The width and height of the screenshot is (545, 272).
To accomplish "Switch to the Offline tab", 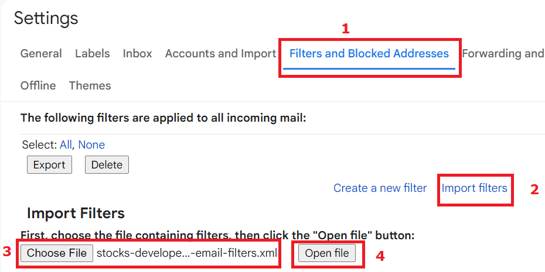I will coord(38,85).
